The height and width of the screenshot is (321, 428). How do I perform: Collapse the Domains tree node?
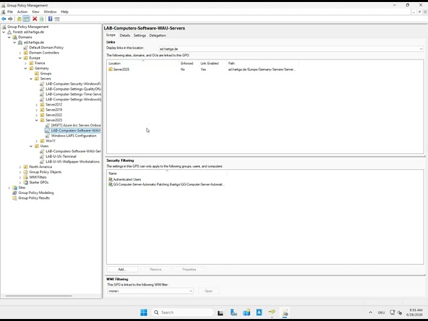coord(9,37)
